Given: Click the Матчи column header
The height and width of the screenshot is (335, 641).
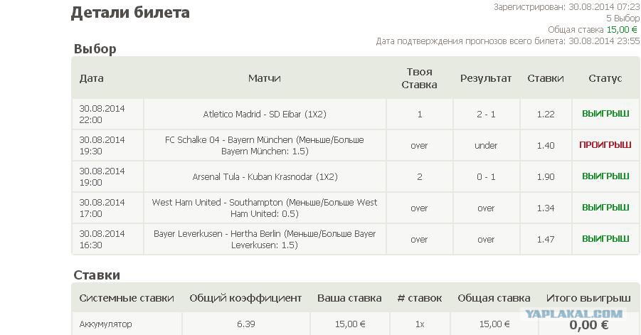Looking at the screenshot, I should [x=265, y=78].
